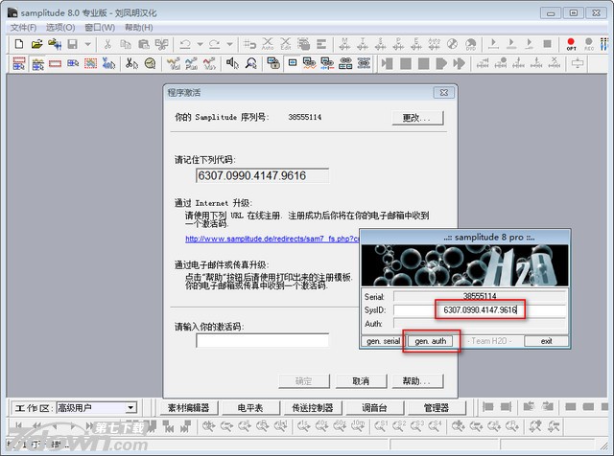The image size is (614, 456).
Task: Open the 帮助(H) menu
Action: [x=138, y=28]
